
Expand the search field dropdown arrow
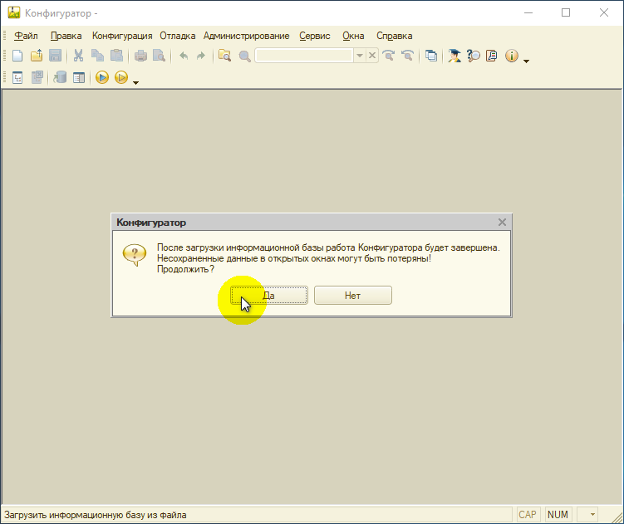pyautogui.click(x=359, y=56)
